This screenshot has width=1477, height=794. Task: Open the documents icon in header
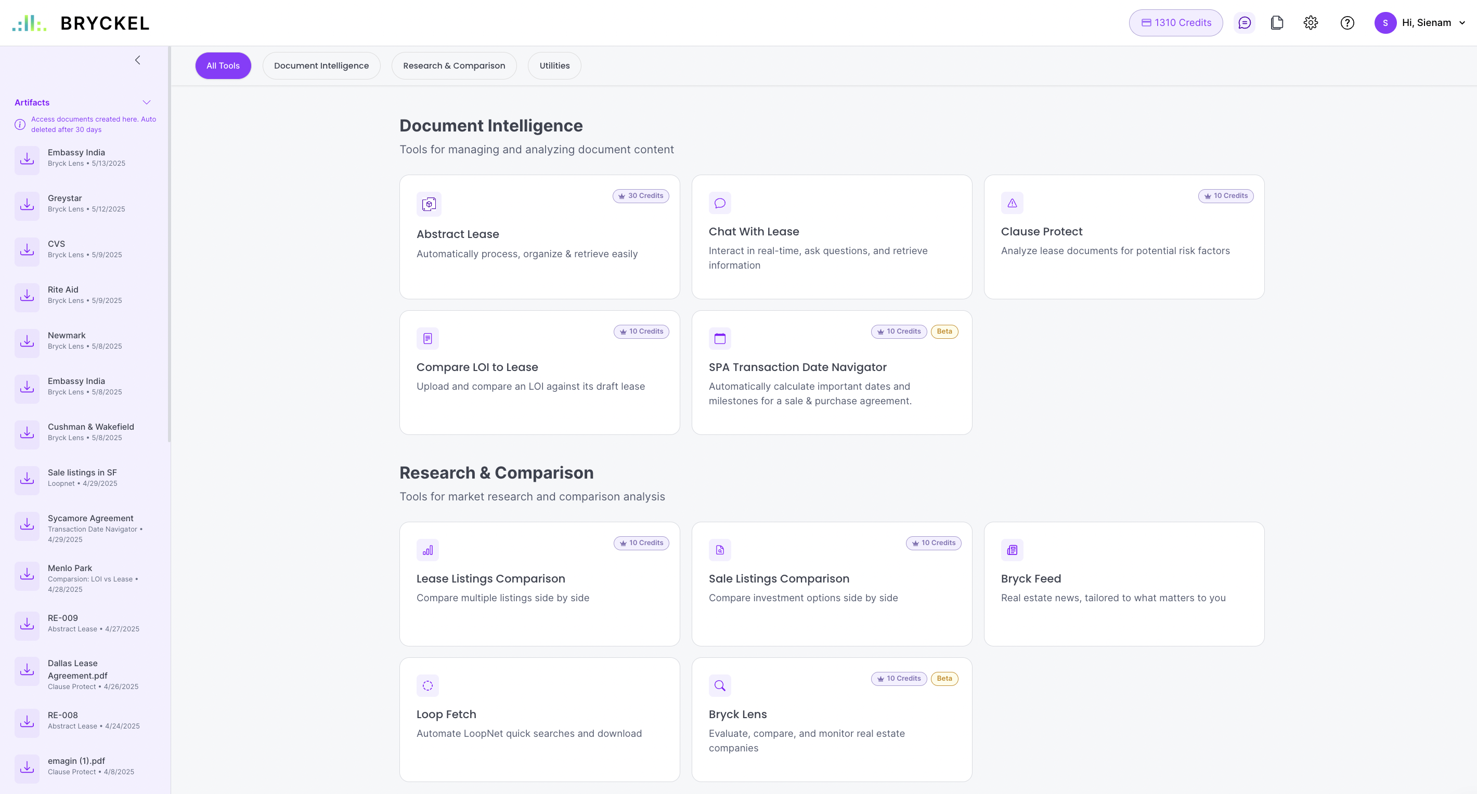[1277, 23]
